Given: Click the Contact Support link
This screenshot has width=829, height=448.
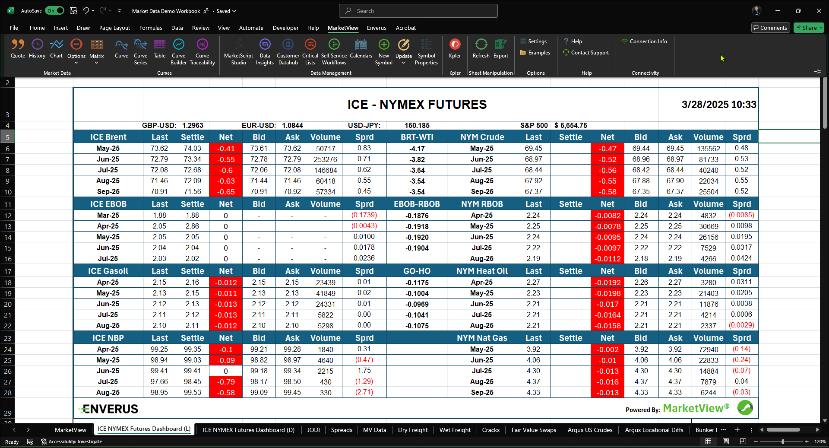Looking at the screenshot, I should (x=589, y=53).
